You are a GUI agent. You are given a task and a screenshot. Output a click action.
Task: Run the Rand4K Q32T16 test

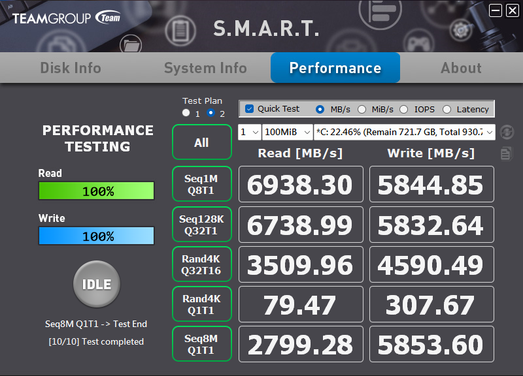(x=201, y=264)
